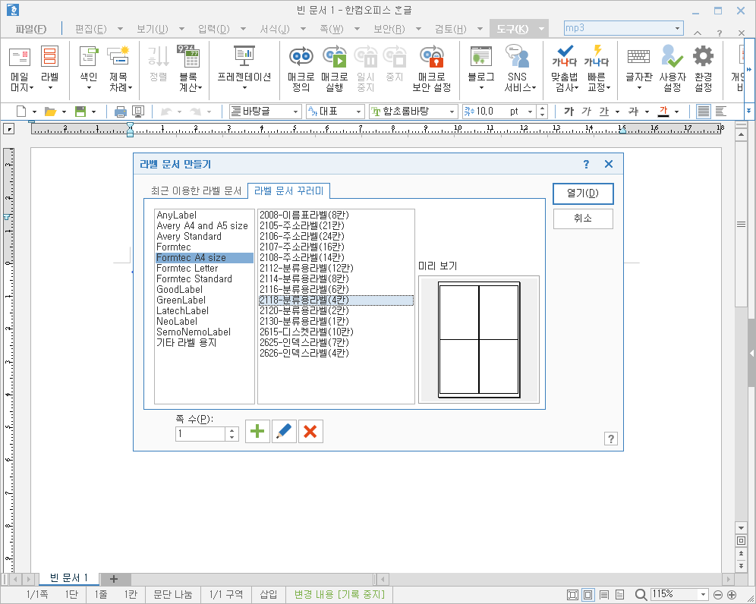Edit the label with the pencil button
This screenshot has height=604, width=756.
pyautogui.click(x=284, y=431)
